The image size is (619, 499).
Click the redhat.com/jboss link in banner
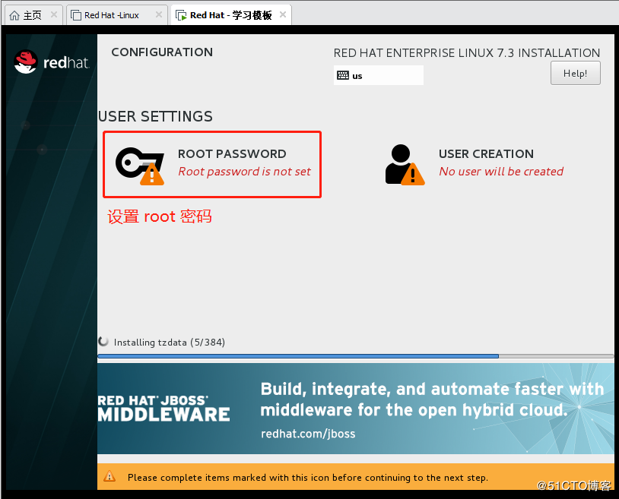pyautogui.click(x=308, y=434)
